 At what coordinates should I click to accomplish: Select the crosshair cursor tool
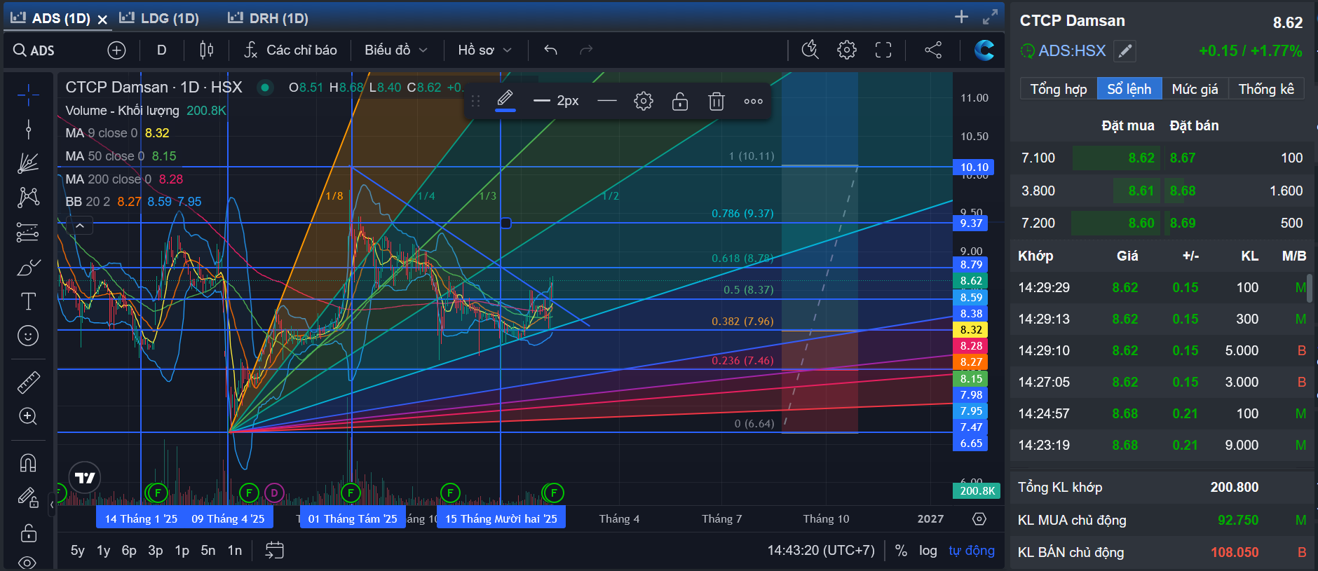click(28, 94)
